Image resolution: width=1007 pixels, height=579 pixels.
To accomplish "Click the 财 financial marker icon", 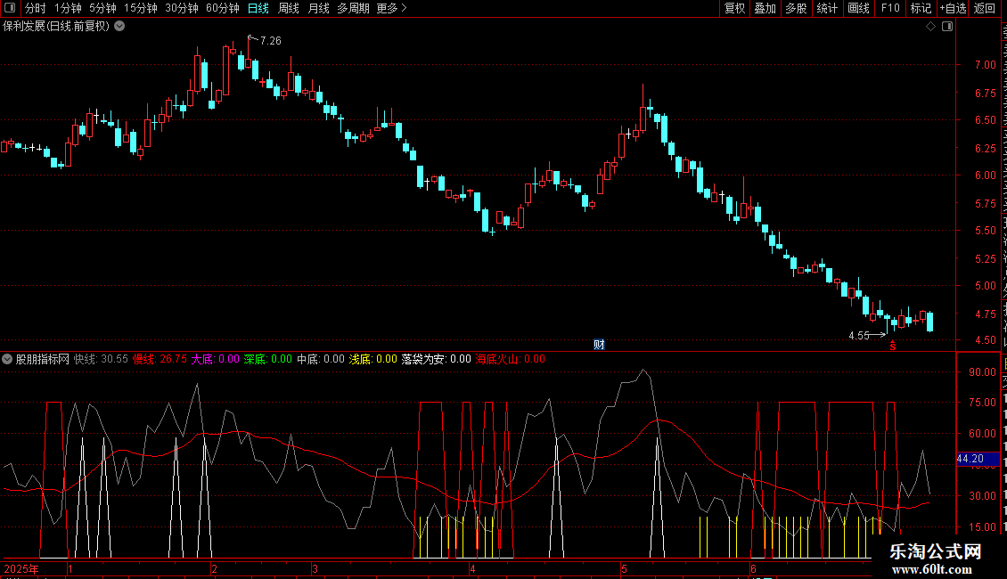I will click(599, 345).
